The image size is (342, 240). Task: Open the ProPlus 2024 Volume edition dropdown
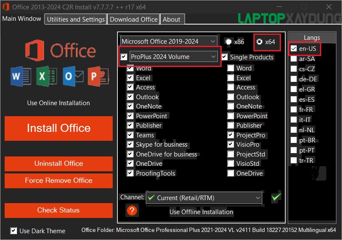click(x=174, y=57)
